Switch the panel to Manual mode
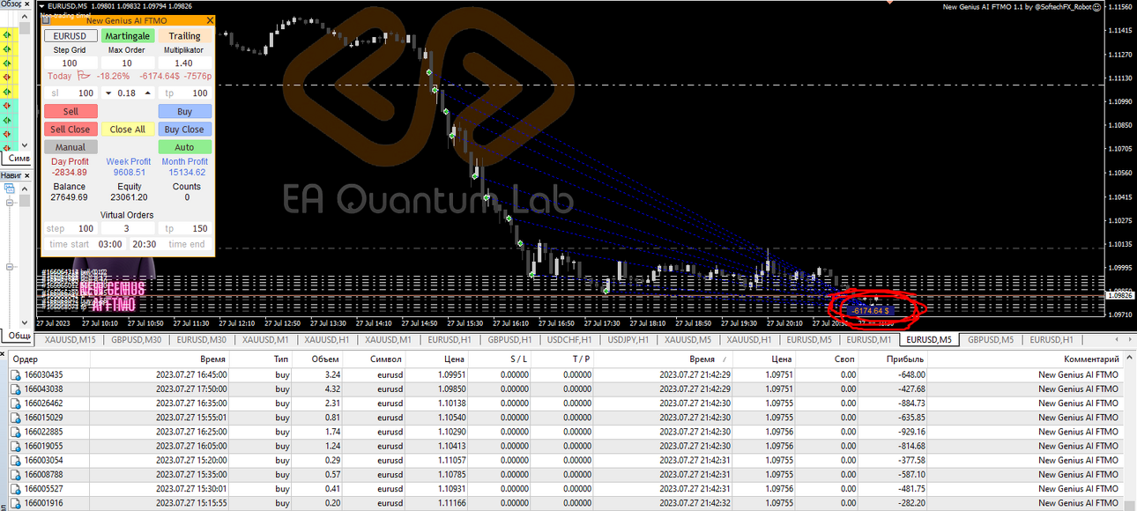 71,147
